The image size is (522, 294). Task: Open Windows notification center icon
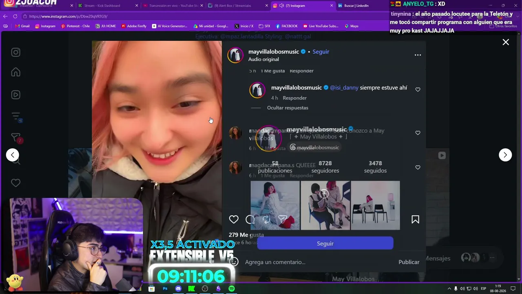tap(513, 289)
